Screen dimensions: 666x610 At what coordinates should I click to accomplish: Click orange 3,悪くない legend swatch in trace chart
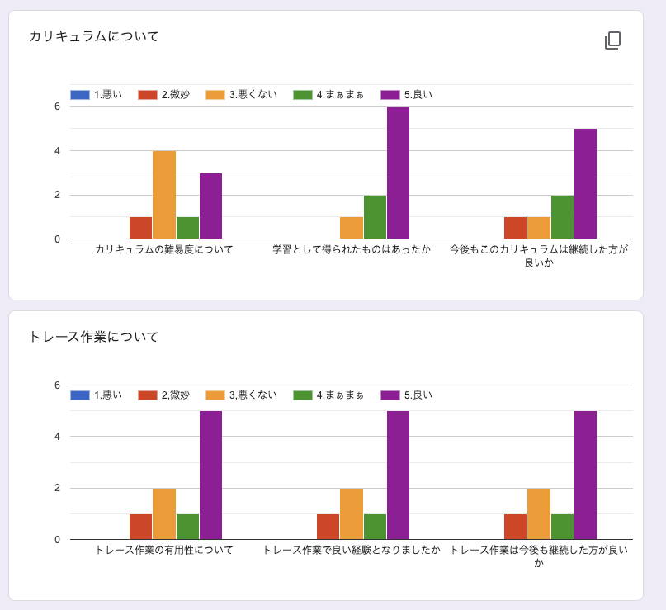click(x=215, y=395)
